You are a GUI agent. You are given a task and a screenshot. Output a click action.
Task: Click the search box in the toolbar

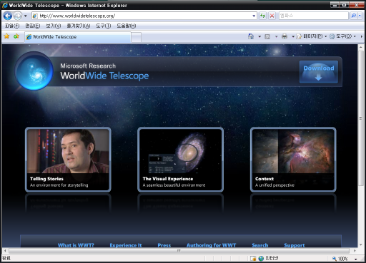click(x=313, y=16)
